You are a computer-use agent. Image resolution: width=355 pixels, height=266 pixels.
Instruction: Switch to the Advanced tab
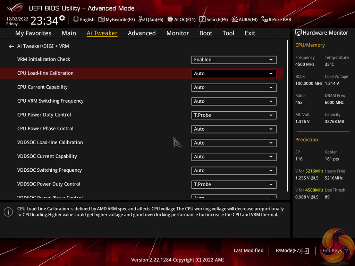point(142,33)
